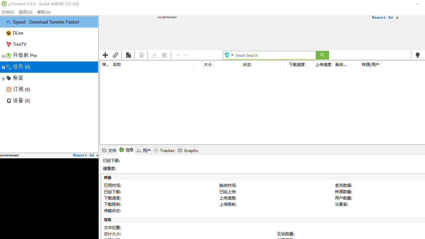Viewport: 425px width, 239px height.
Task: Click the 升级到 Pro upgrade link
Action: (25, 55)
